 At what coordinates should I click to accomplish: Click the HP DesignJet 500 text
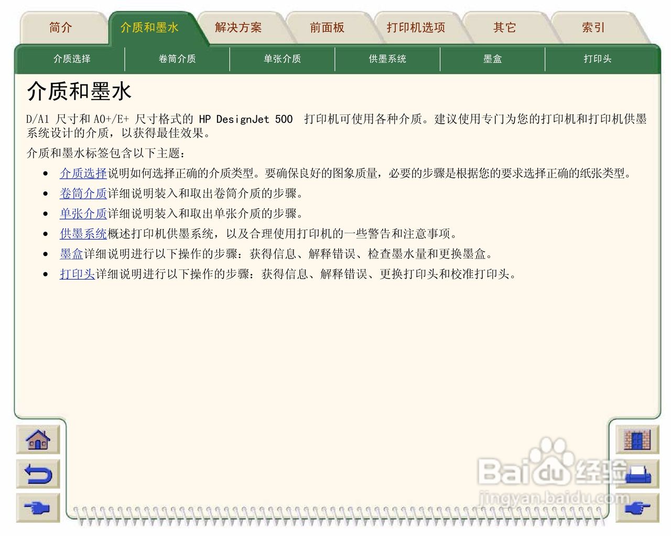click(x=245, y=120)
